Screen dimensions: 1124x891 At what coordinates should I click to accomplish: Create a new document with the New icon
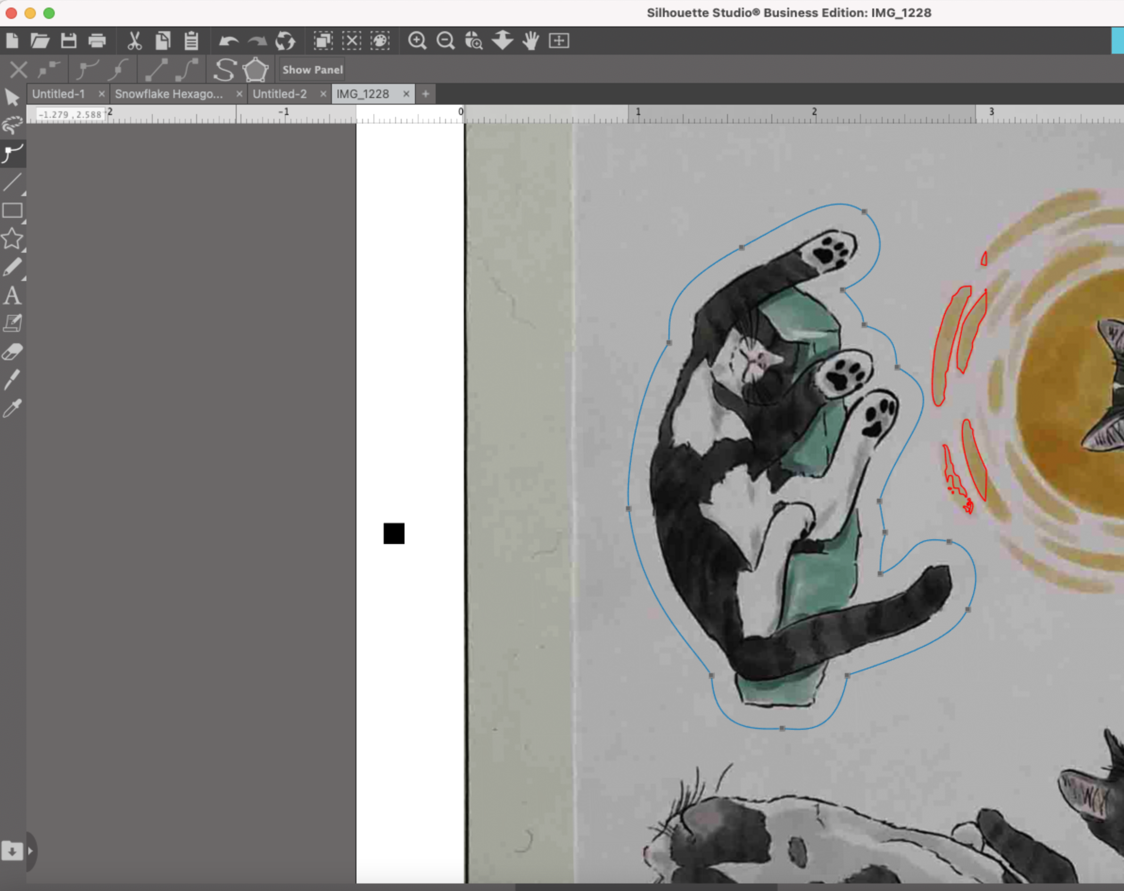coord(12,40)
